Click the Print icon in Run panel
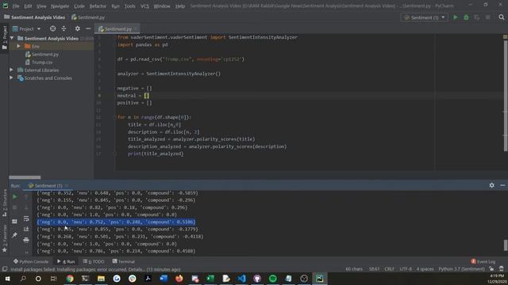 tap(26, 240)
